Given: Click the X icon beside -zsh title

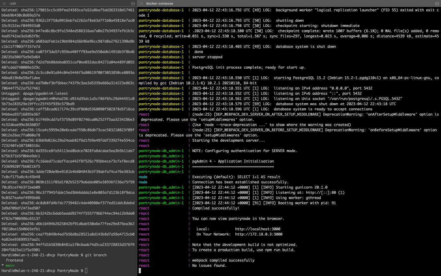Looking at the screenshot, I should point(4,3).
